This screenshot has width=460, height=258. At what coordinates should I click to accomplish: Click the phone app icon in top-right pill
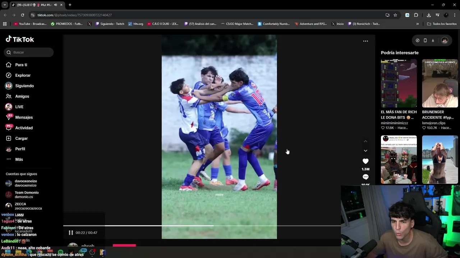pyautogui.click(x=425, y=40)
